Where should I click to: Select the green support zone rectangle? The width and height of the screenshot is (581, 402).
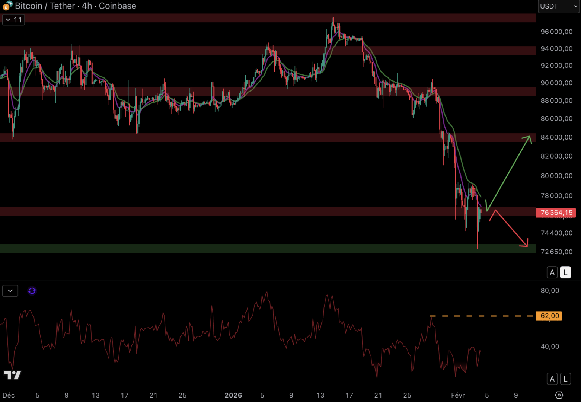tap(261, 249)
